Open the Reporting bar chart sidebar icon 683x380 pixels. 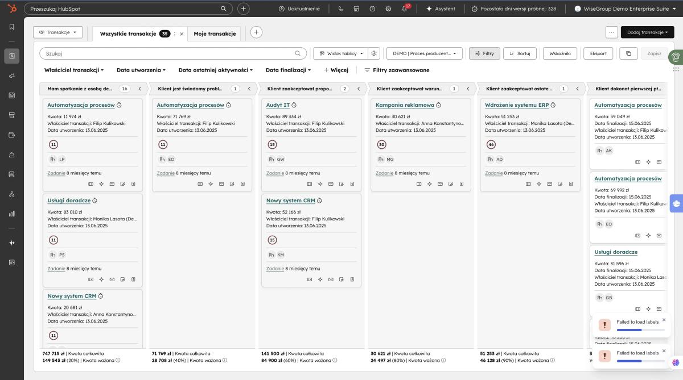point(12,214)
